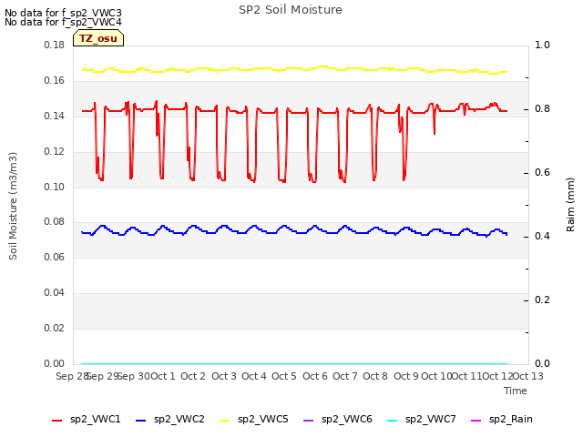Click the 0.02 left axis value
This screenshot has height=437, width=583.
click(55, 328)
